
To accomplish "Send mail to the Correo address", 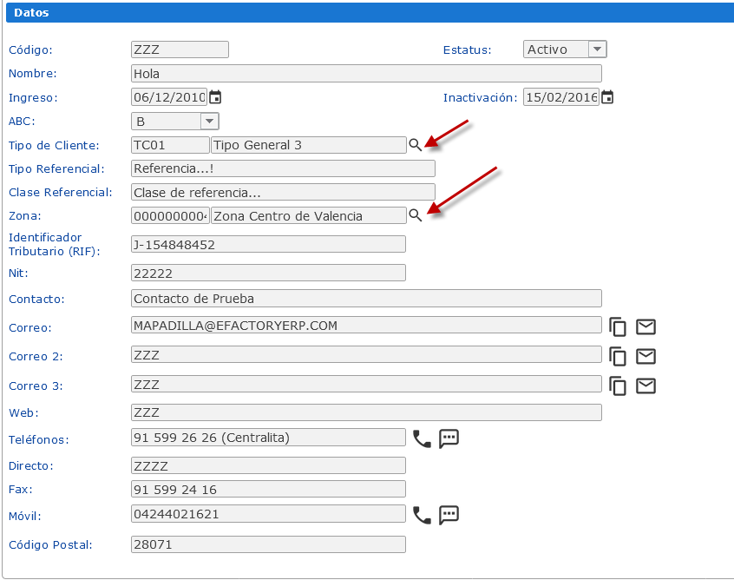I will tap(646, 327).
